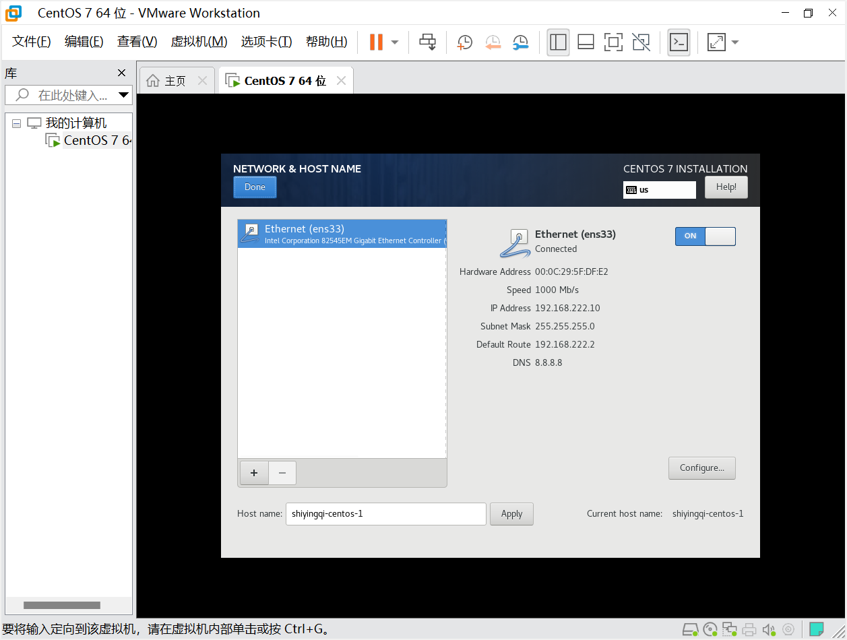Open the power options dropdown arrow
The width and height of the screenshot is (847, 640).
[x=395, y=42]
